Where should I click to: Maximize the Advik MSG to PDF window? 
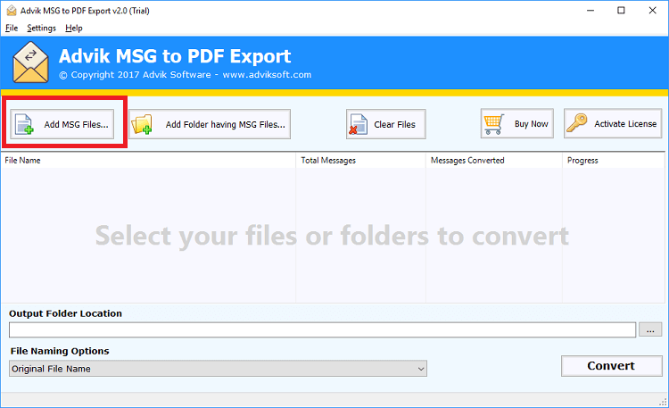tap(621, 10)
